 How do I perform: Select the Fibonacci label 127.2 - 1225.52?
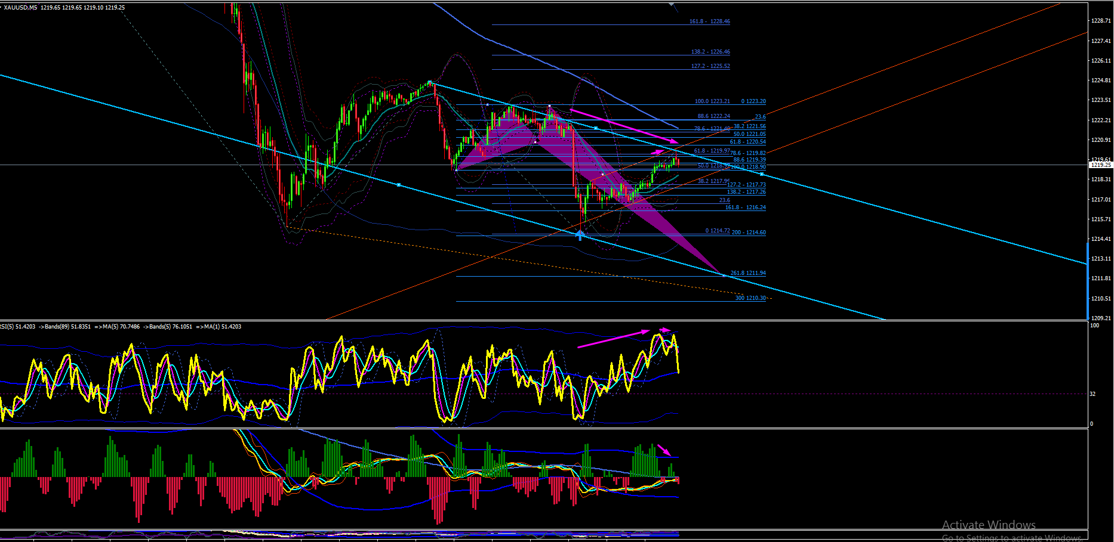(710, 66)
